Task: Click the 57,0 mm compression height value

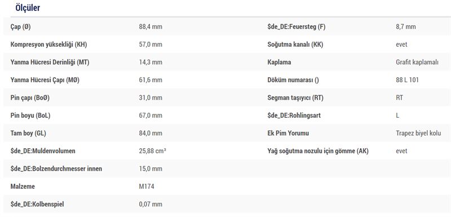Action: 151,45
